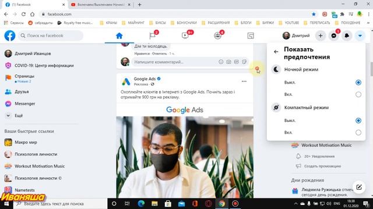Reload the page in Chrome
The image size is (373, 209).
(23, 14)
